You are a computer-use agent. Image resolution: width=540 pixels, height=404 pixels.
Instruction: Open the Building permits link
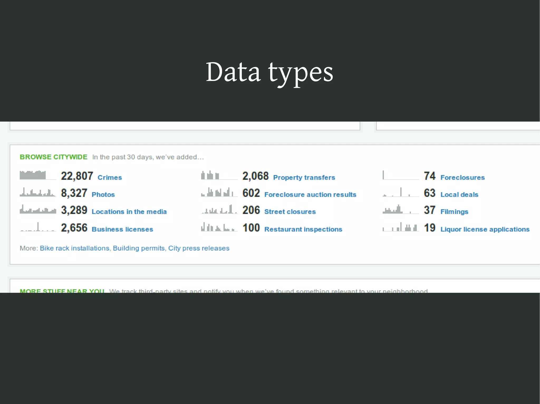pyautogui.click(x=139, y=248)
